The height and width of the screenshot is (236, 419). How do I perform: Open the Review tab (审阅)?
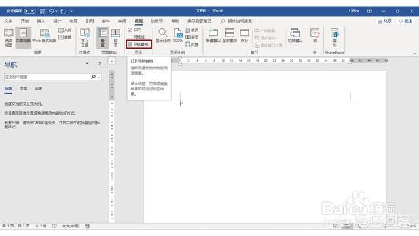122,21
